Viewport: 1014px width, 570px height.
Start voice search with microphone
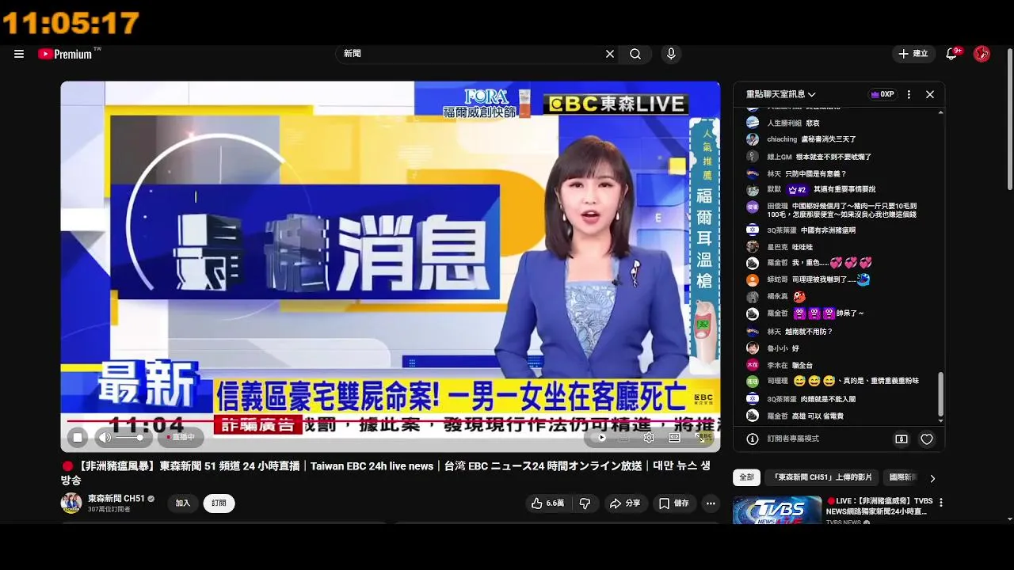click(671, 54)
